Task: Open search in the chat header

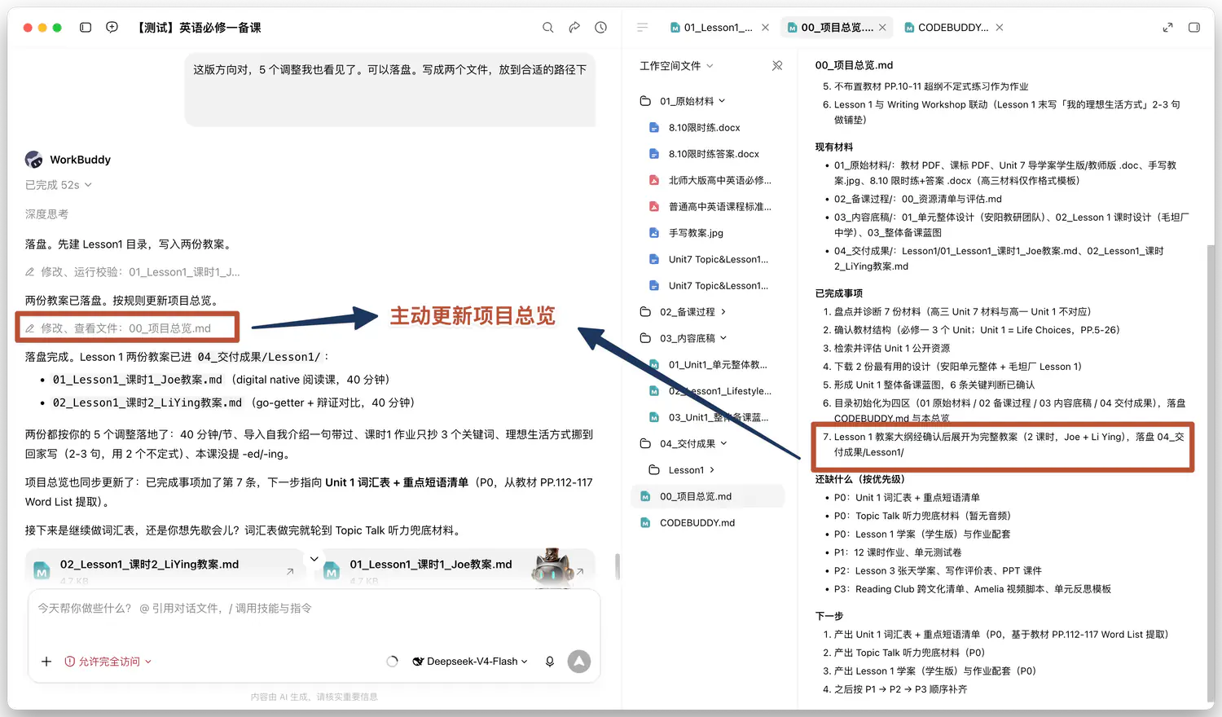Action: 548,28
